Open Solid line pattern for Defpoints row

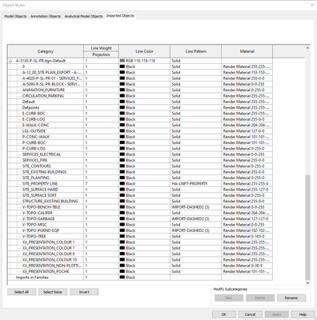(x=195, y=107)
